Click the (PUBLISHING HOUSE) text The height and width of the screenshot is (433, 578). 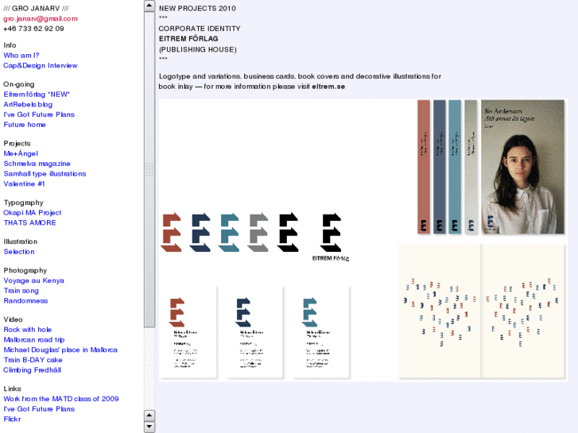click(198, 49)
